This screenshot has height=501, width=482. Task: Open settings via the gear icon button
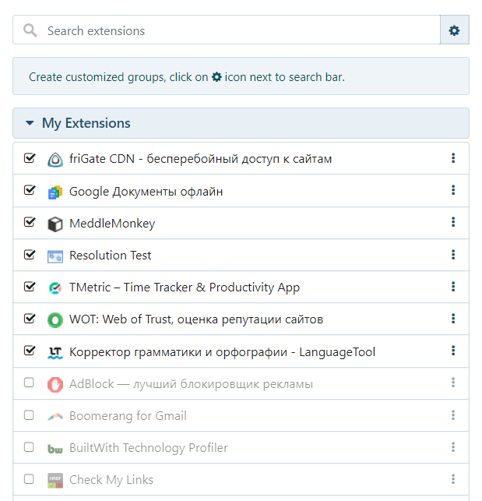454,30
